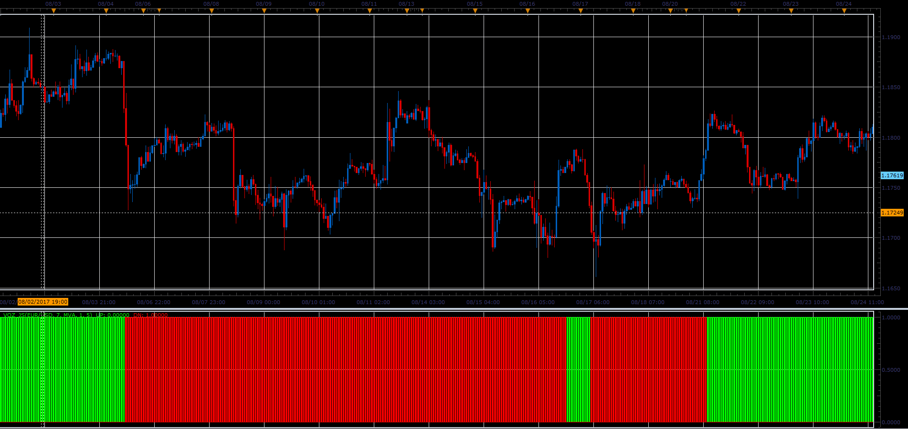Click the 1.1850 price axis label
908x429 pixels.
pyautogui.click(x=891, y=88)
